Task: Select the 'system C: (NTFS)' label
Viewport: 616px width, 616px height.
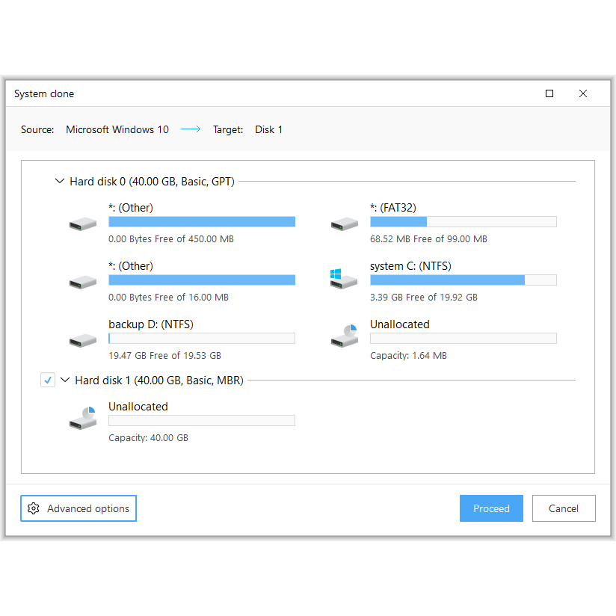Action: [x=410, y=266]
